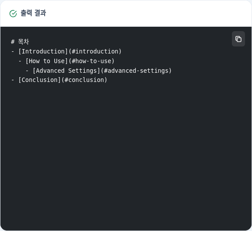Click the [Advanced Settings] link text

pos(66,71)
